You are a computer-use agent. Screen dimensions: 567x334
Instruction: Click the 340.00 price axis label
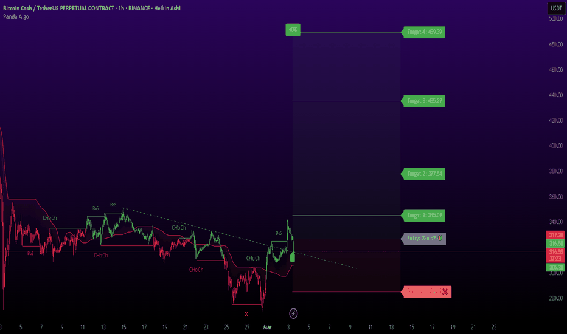coord(556,222)
